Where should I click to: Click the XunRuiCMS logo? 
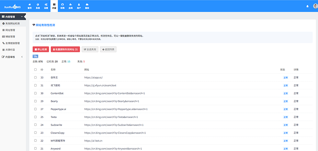click(12, 7)
